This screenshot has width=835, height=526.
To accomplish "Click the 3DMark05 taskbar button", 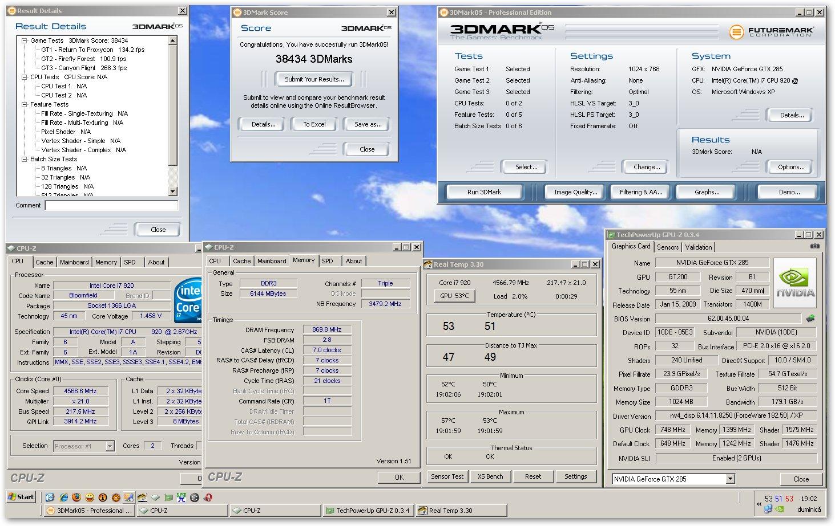I will click(x=89, y=511).
